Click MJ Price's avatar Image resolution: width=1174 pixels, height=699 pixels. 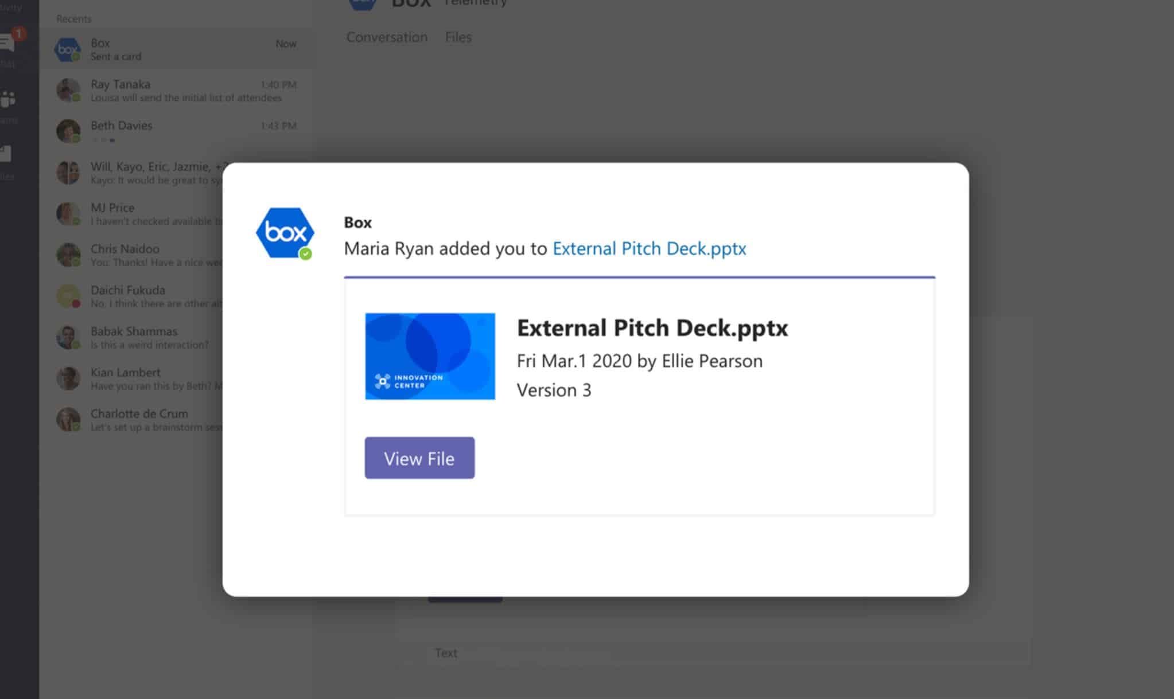pos(68,214)
